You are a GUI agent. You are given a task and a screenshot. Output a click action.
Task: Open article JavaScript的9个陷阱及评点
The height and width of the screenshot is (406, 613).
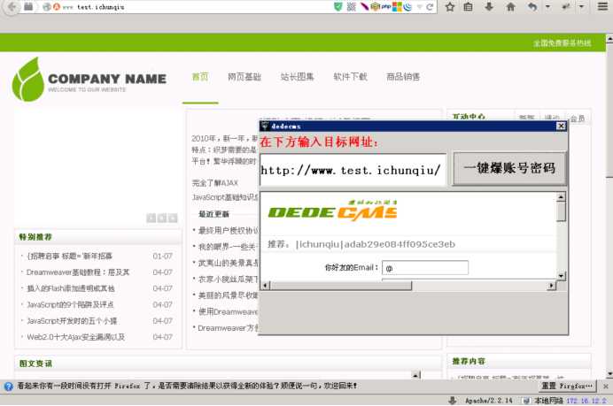tap(70, 304)
